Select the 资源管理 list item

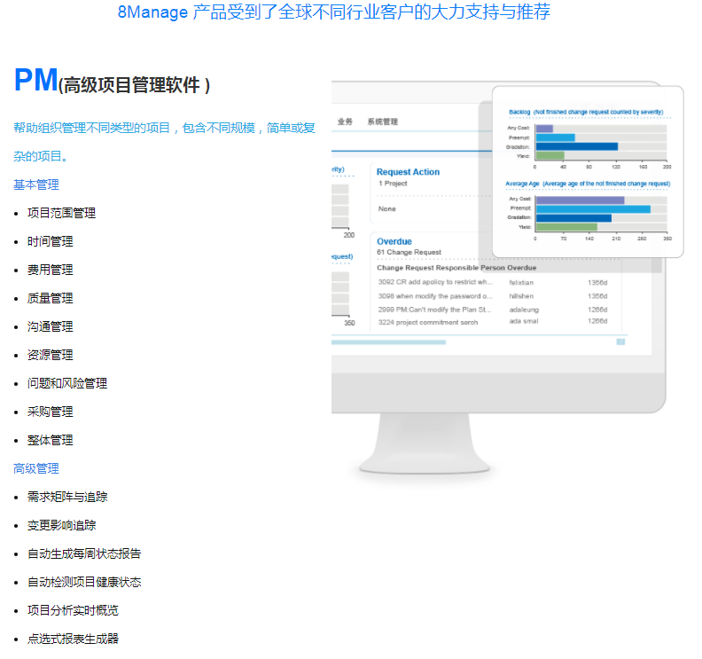point(51,355)
